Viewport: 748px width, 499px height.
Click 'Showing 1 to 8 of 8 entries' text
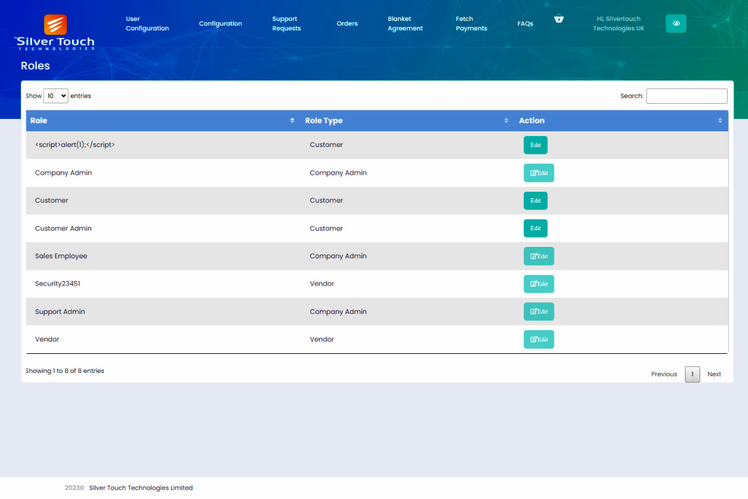[65, 371]
